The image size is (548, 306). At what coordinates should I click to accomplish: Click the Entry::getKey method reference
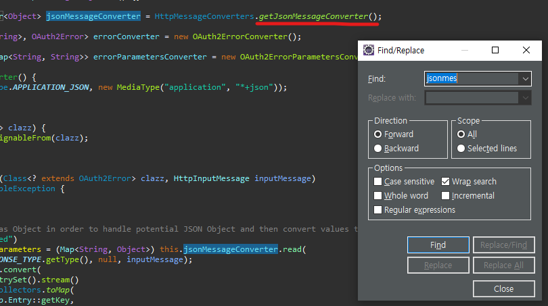pyautogui.click(x=41, y=300)
